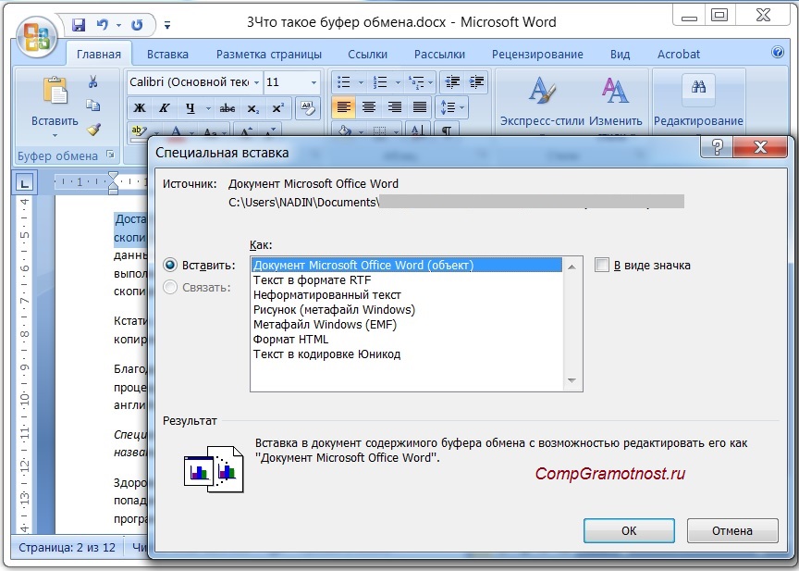The height and width of the screenshot is (571, 799).
Task: Click the dialog's help question-mark button
Action: pos(717,147)
